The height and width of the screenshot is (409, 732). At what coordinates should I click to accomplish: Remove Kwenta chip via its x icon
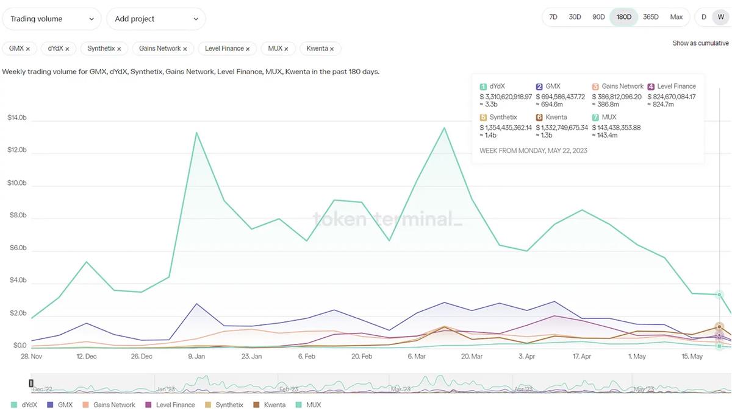pyautogui.click(x=332, y=49)
